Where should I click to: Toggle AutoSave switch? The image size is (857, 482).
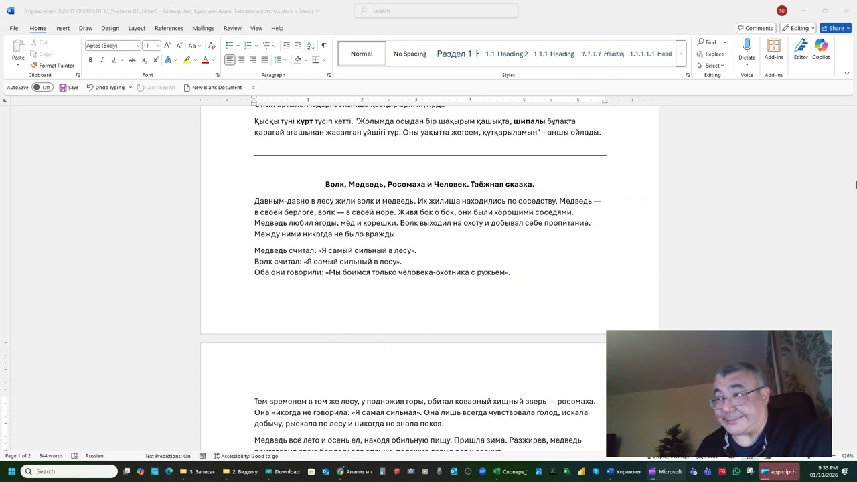[x=43, y=88]
